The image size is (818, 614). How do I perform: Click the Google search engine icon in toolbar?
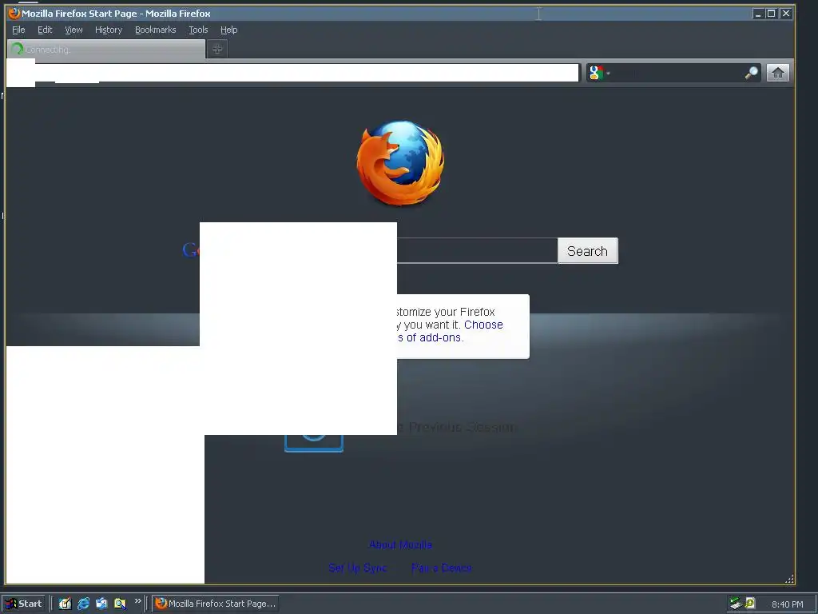pyautogui.click(x=596, y=73)
